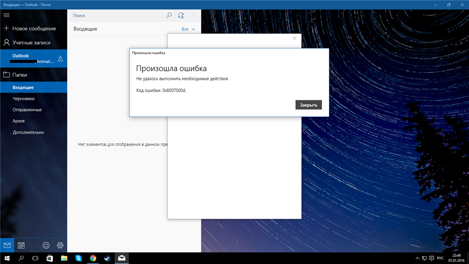Click Закрыть in the error dialog

[x=309, y=105]
